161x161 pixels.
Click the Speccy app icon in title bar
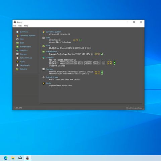click(15, 22)
